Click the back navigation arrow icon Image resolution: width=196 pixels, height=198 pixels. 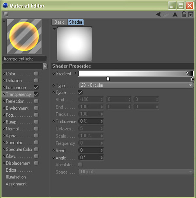[158, 14]
